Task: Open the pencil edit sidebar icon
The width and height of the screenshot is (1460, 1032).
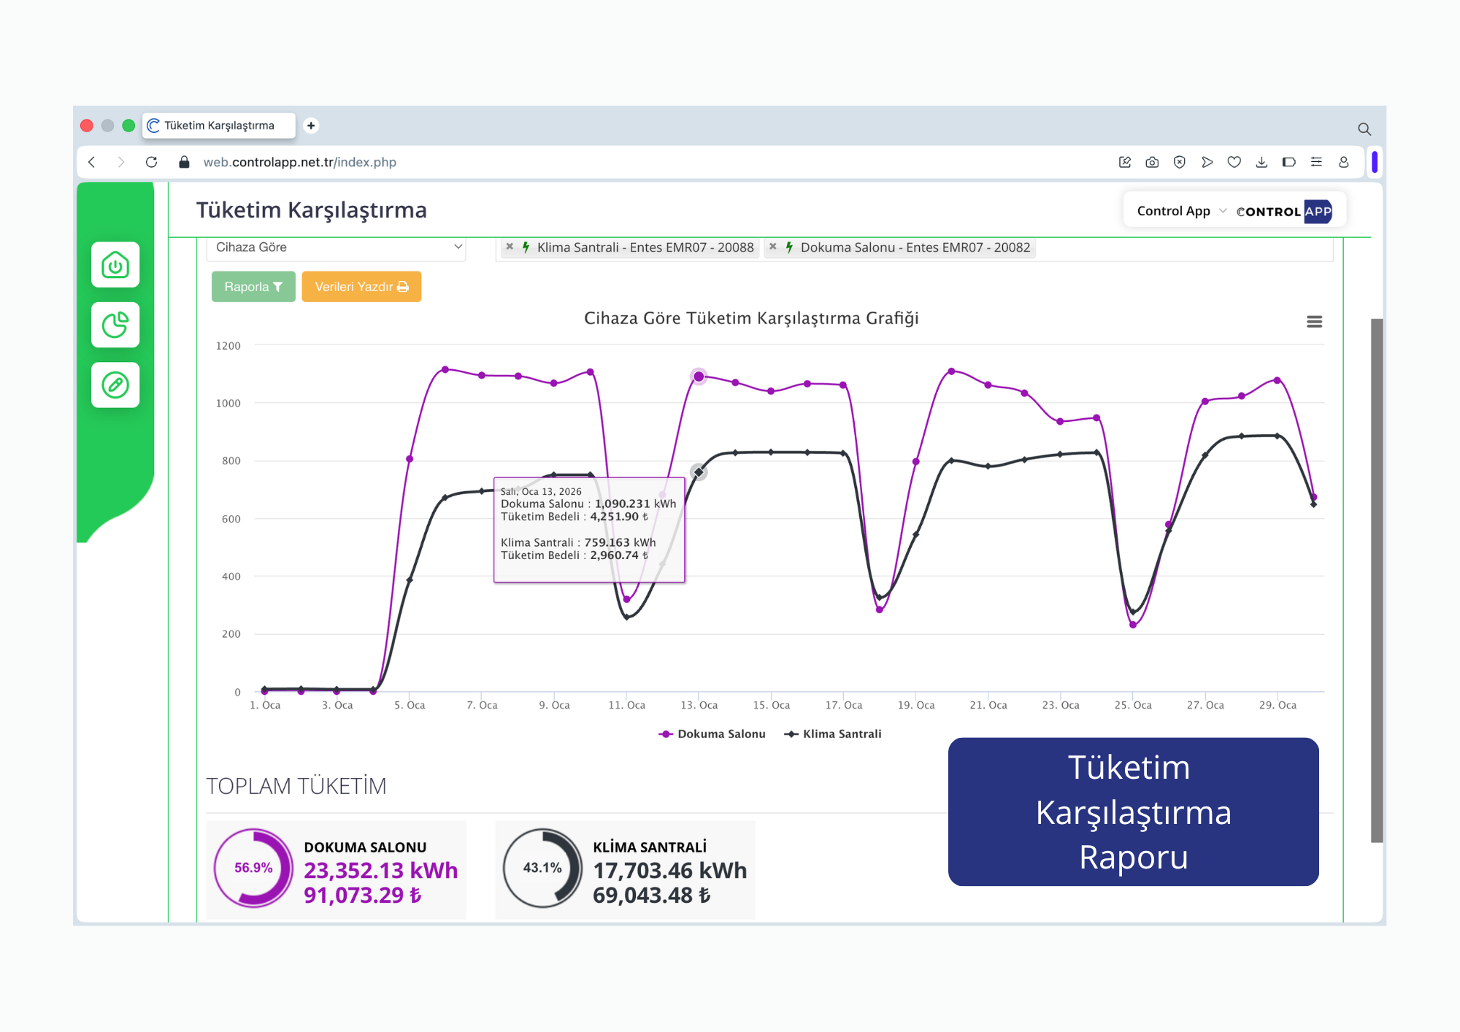Action: click(x=115, y=385)
